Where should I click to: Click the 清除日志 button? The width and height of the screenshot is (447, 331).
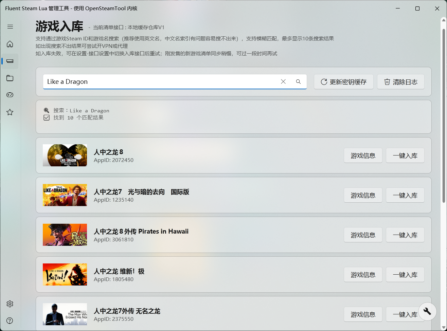(x=401, y=82)
